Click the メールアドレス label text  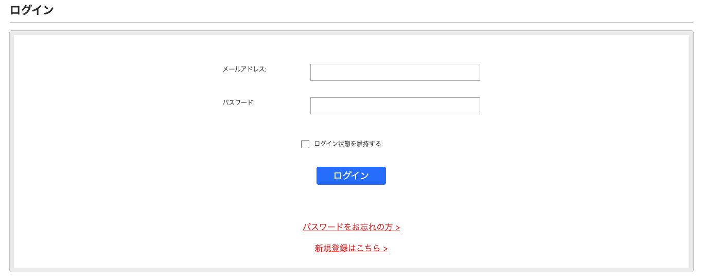click(244, 69)
